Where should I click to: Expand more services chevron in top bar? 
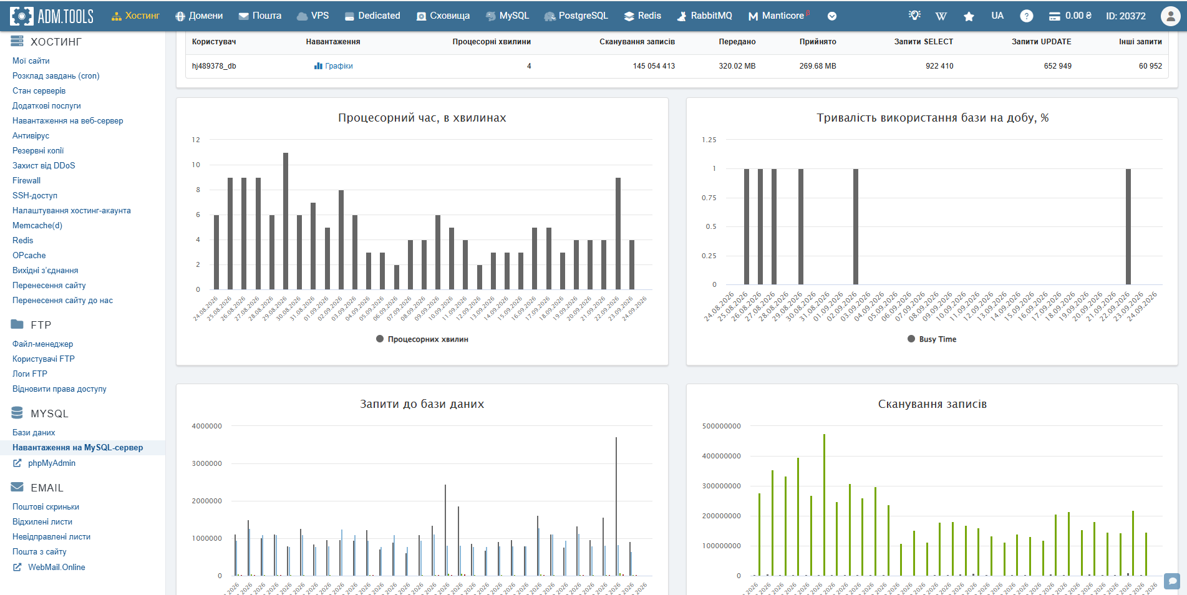click(831, 16)
